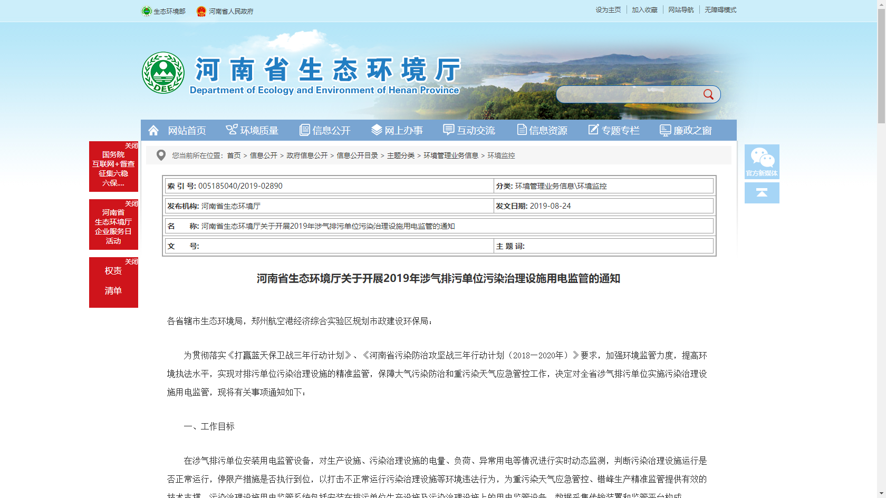
Task: Click the home icon in navigation bar
Action: [x=153, y=130]
